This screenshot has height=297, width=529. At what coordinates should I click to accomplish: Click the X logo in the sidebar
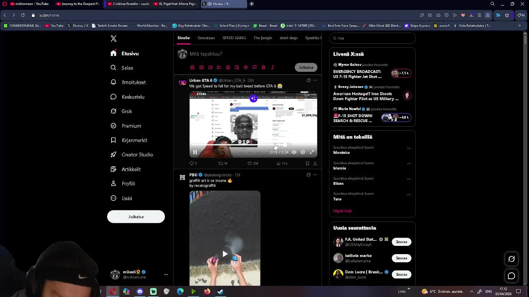pyautogui.click(x=114, y=39)
